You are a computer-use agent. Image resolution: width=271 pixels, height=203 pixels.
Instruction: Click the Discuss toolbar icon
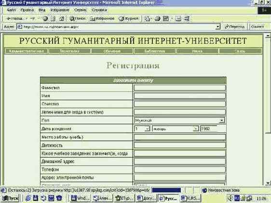tap(178, 18)
